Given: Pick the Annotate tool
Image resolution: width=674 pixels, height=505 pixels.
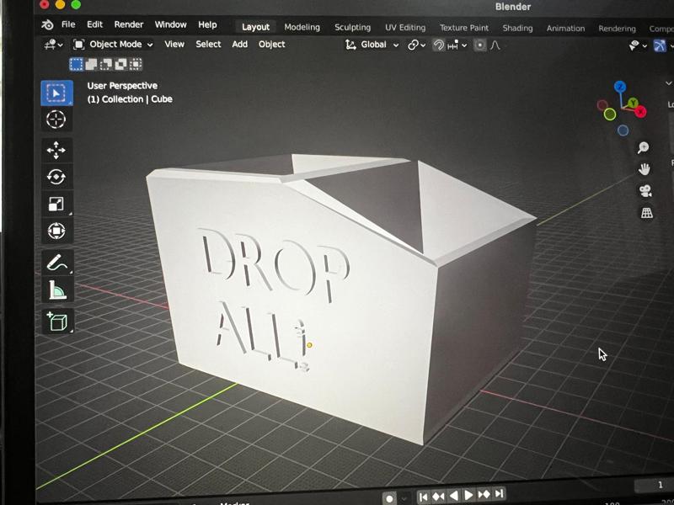Looking at the screenshot, I should tap(56, 263).
